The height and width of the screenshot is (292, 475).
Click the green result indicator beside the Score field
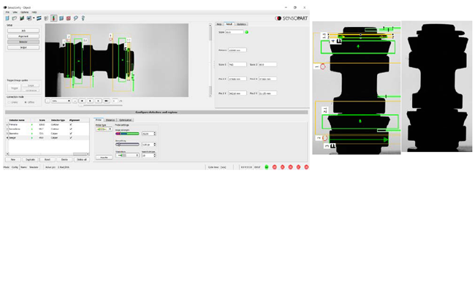[x=246, y=32]
